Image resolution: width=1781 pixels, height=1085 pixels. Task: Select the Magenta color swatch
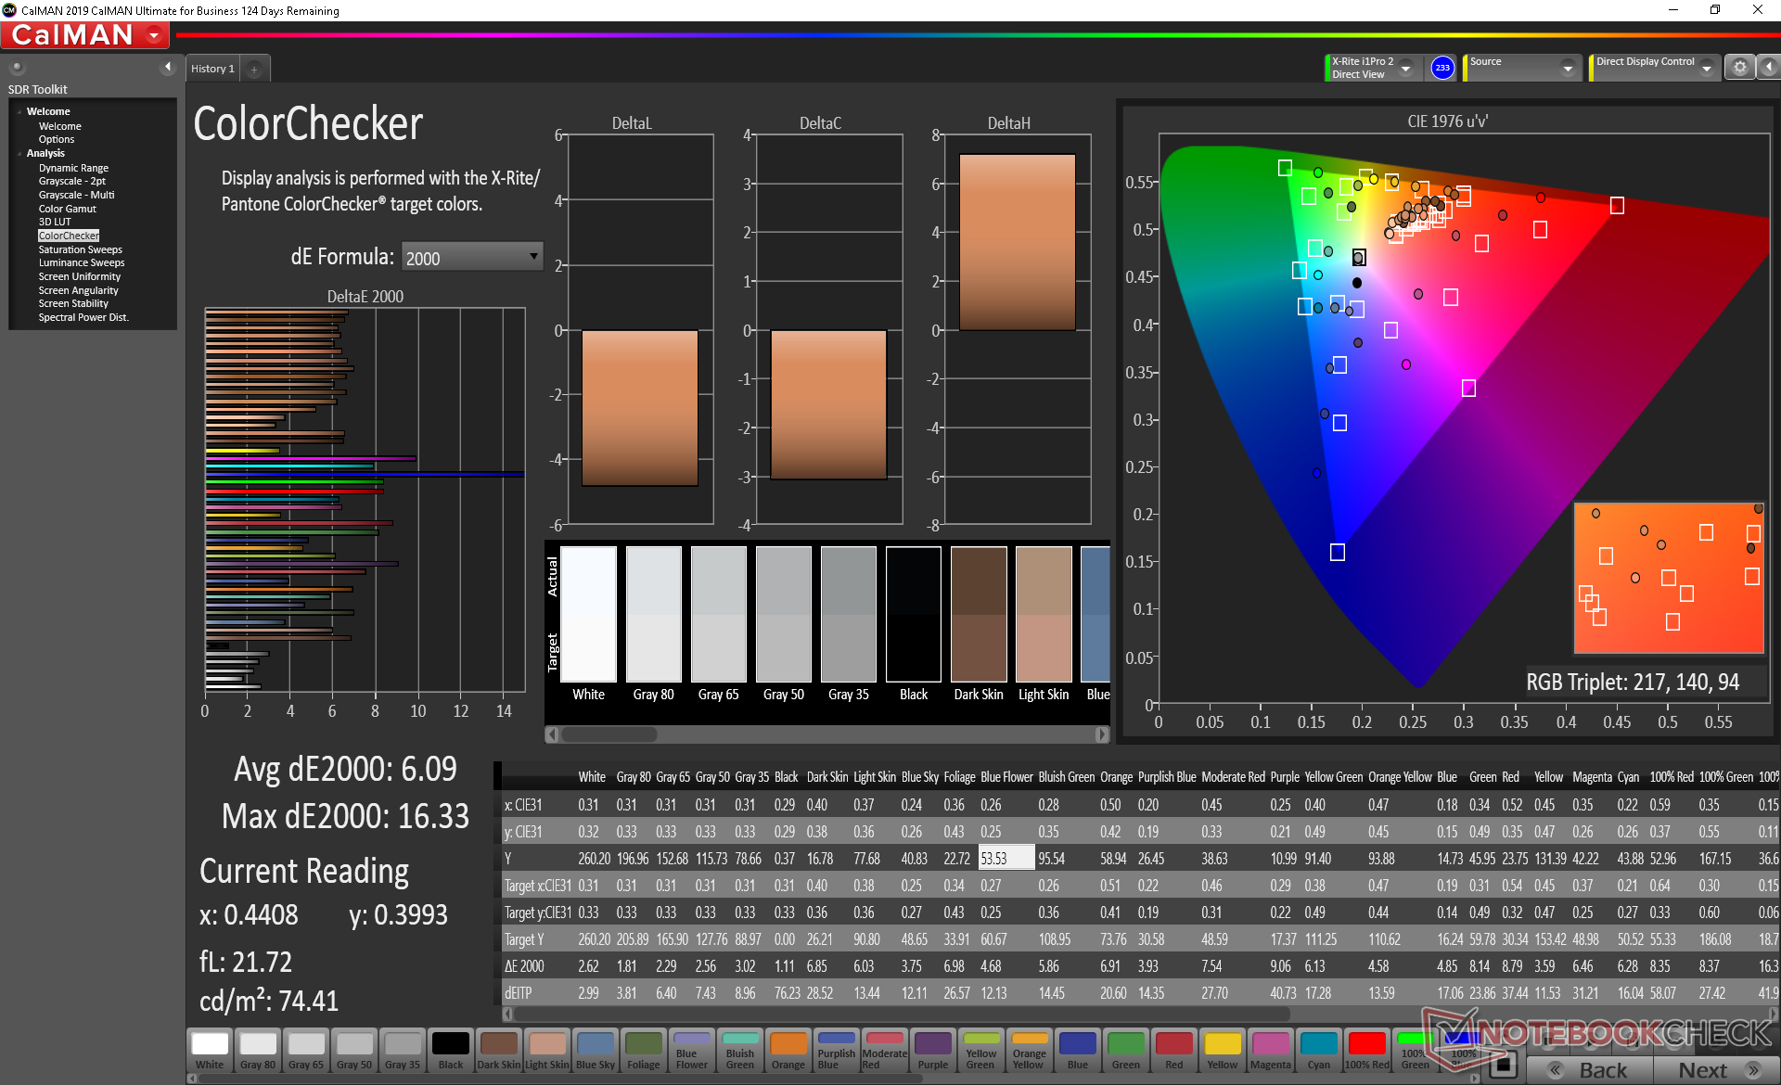[1270, 1050]
